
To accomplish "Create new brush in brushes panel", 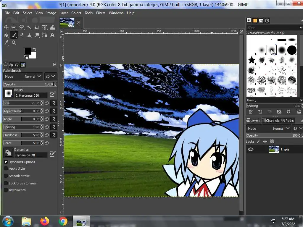I will pos(260,111).
